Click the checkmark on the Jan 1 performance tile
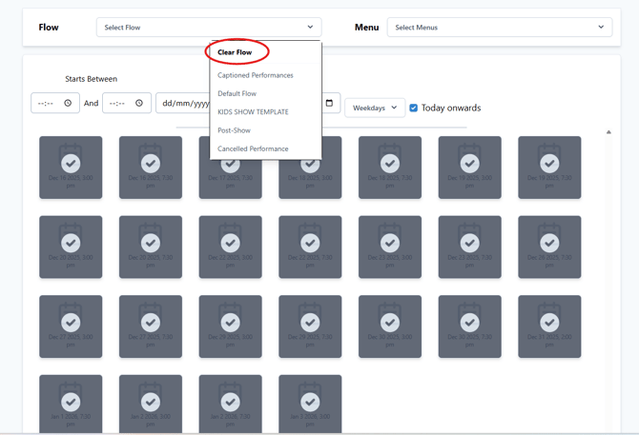Viewport: 639px width, 435px height. point(71,403)
